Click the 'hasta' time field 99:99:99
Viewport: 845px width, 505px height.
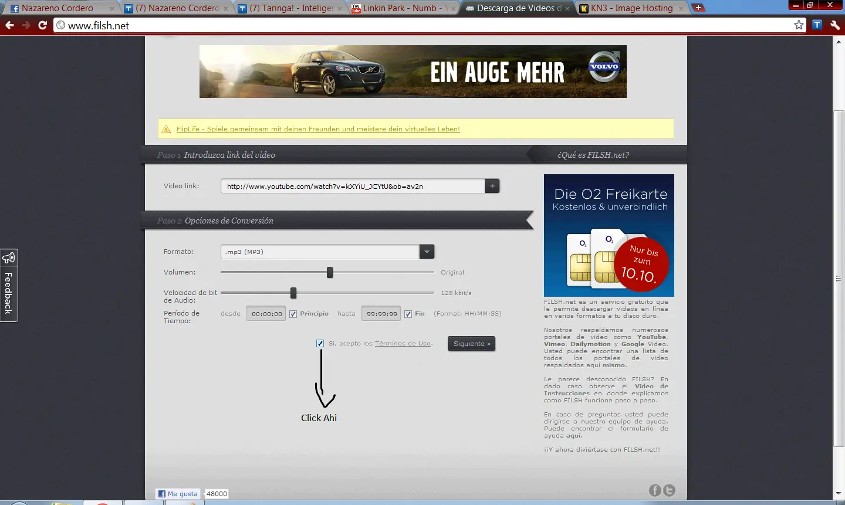pos(381,314)
